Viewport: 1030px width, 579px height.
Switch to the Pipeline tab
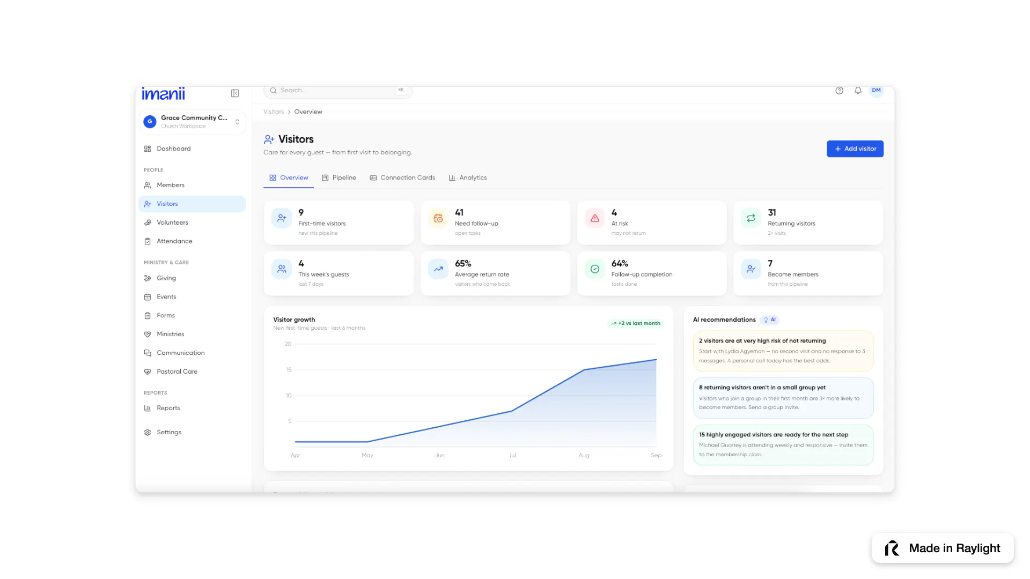pos(339,177)
